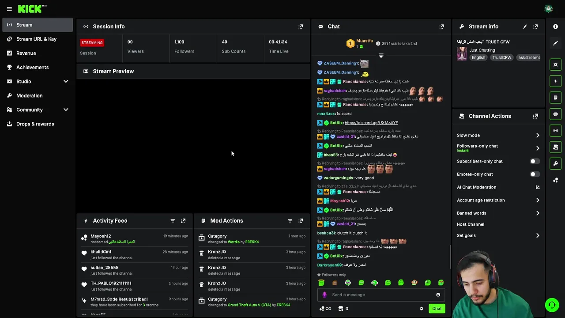Screen dimensions: 565x318
Task: Open the Moderation page
Action: point(38,95)
